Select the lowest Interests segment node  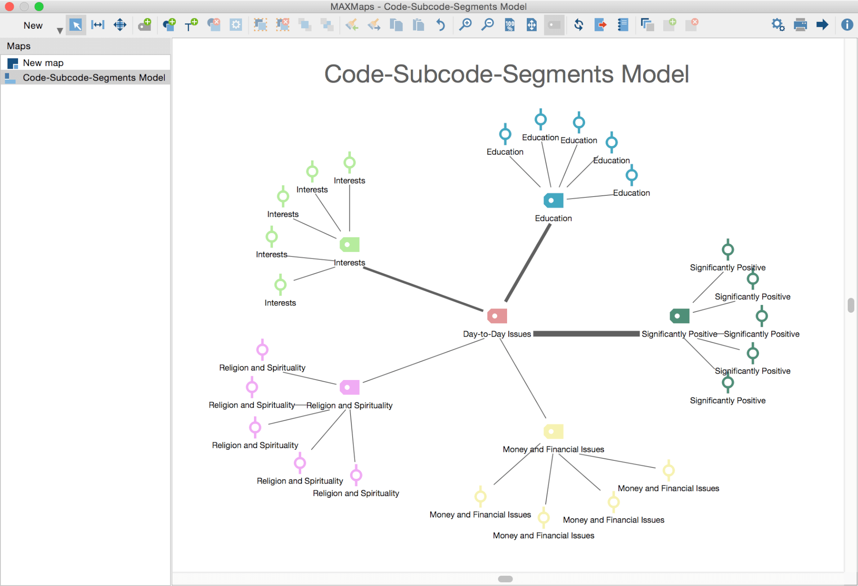280,284
